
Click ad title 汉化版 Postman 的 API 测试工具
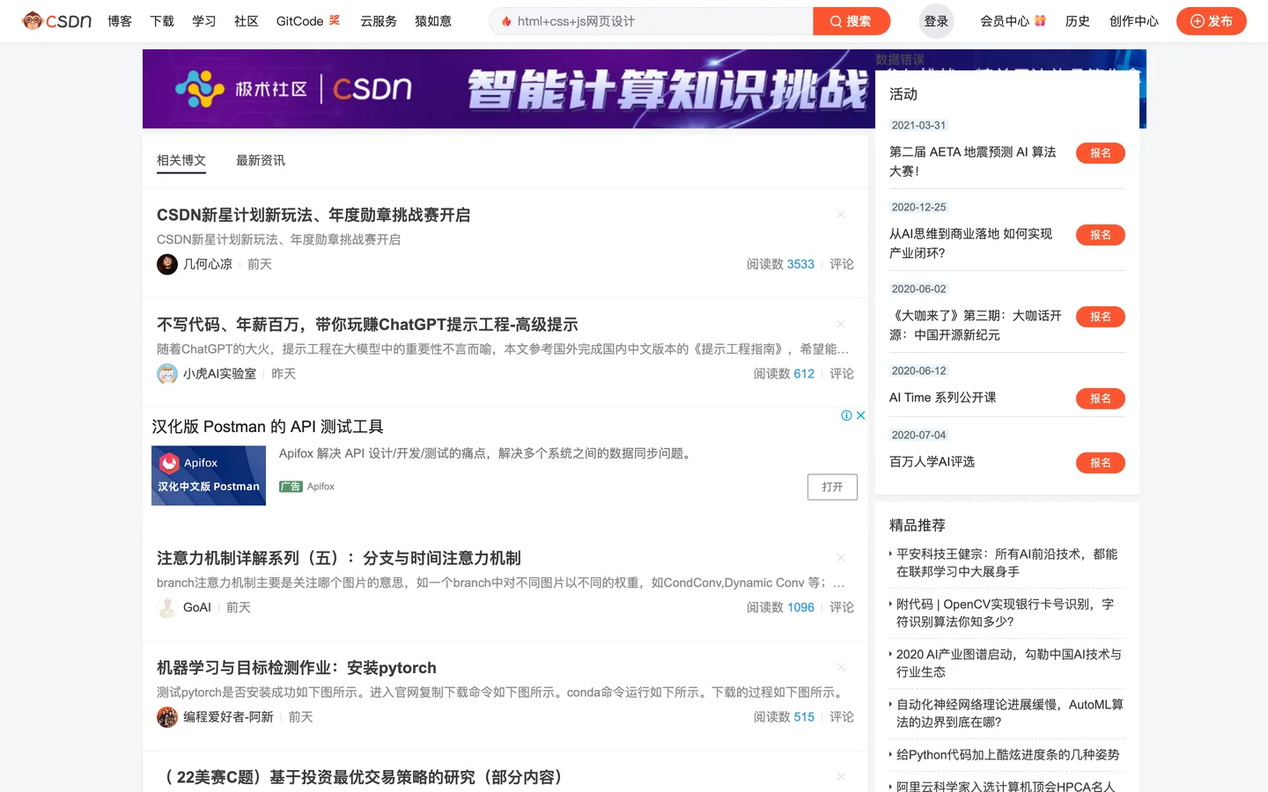coord(268,427)
